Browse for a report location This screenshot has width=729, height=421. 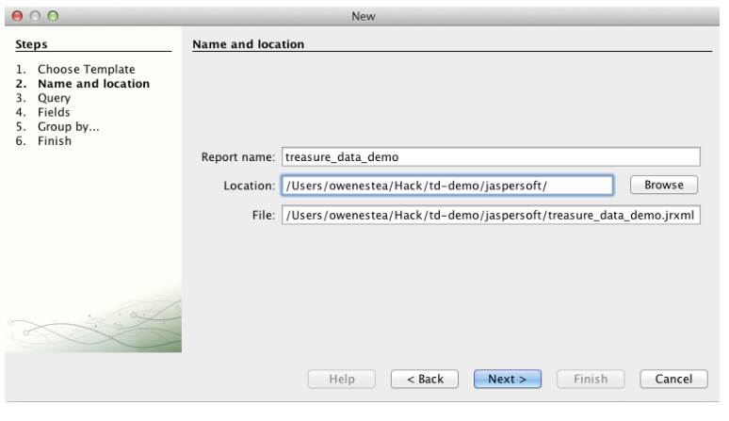point(663,185)
